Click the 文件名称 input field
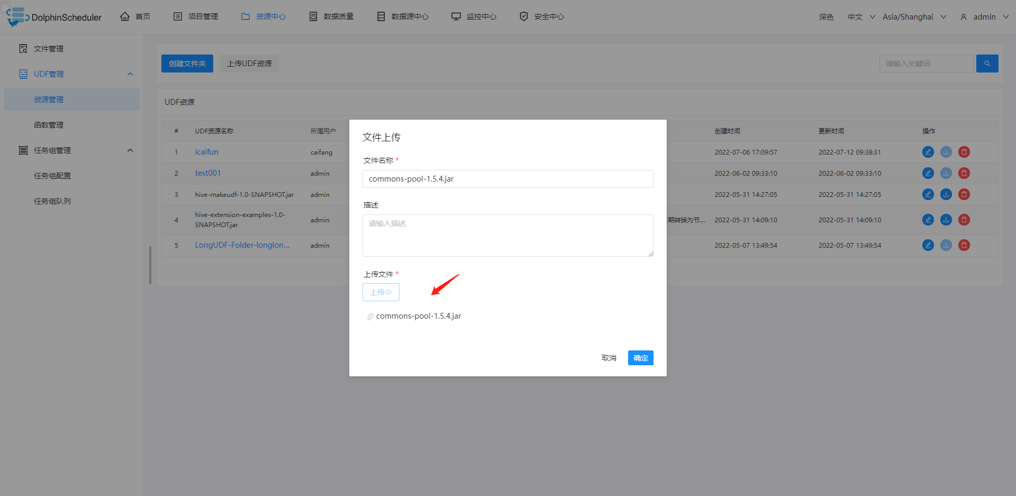Screen dimensions: 1016x496 (x=507, y=178)
